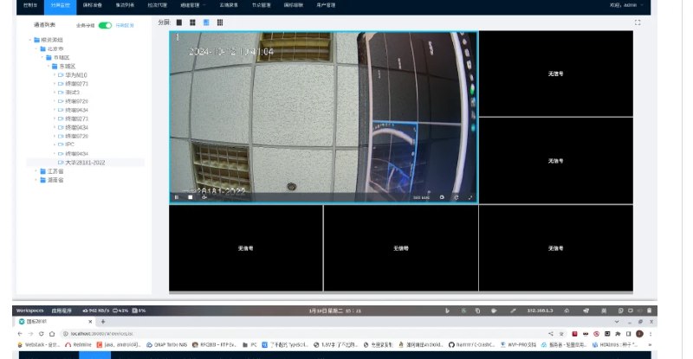Toggle the 业务分组 switch
Screen dimensions: 693x359
point(105,26)
